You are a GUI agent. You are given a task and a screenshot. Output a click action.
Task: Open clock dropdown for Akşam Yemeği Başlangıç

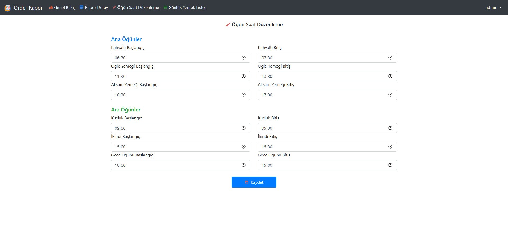(243, 95)
